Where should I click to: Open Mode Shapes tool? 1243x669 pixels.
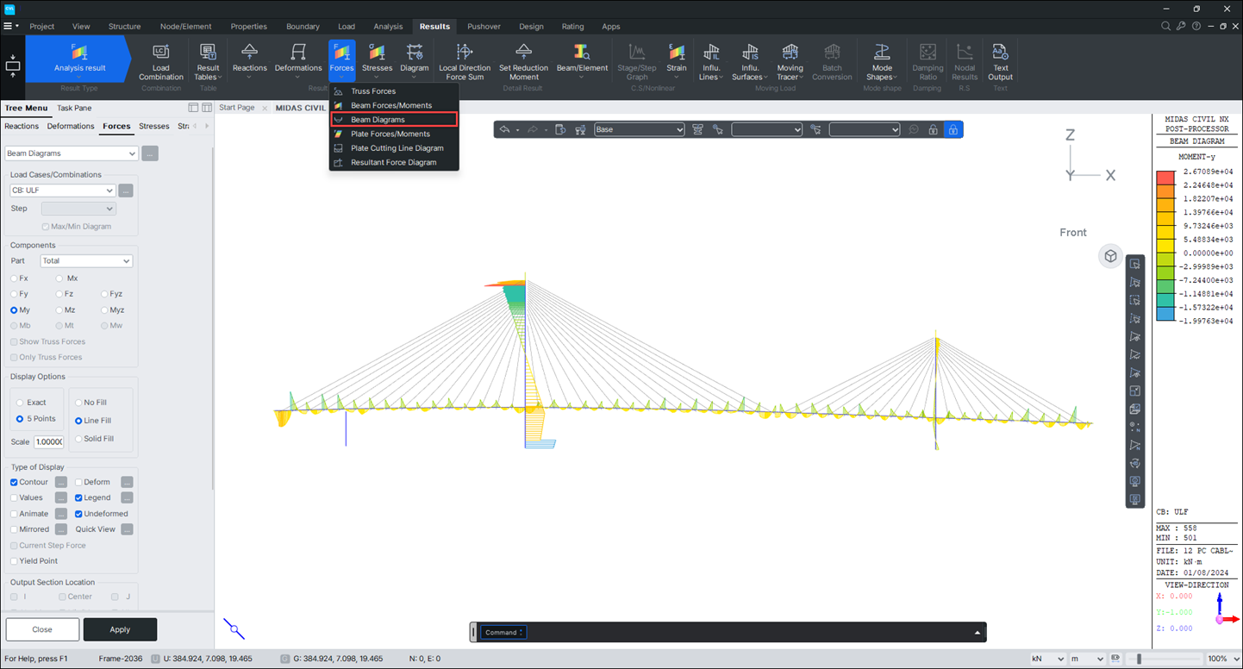[x=882, y=62]
